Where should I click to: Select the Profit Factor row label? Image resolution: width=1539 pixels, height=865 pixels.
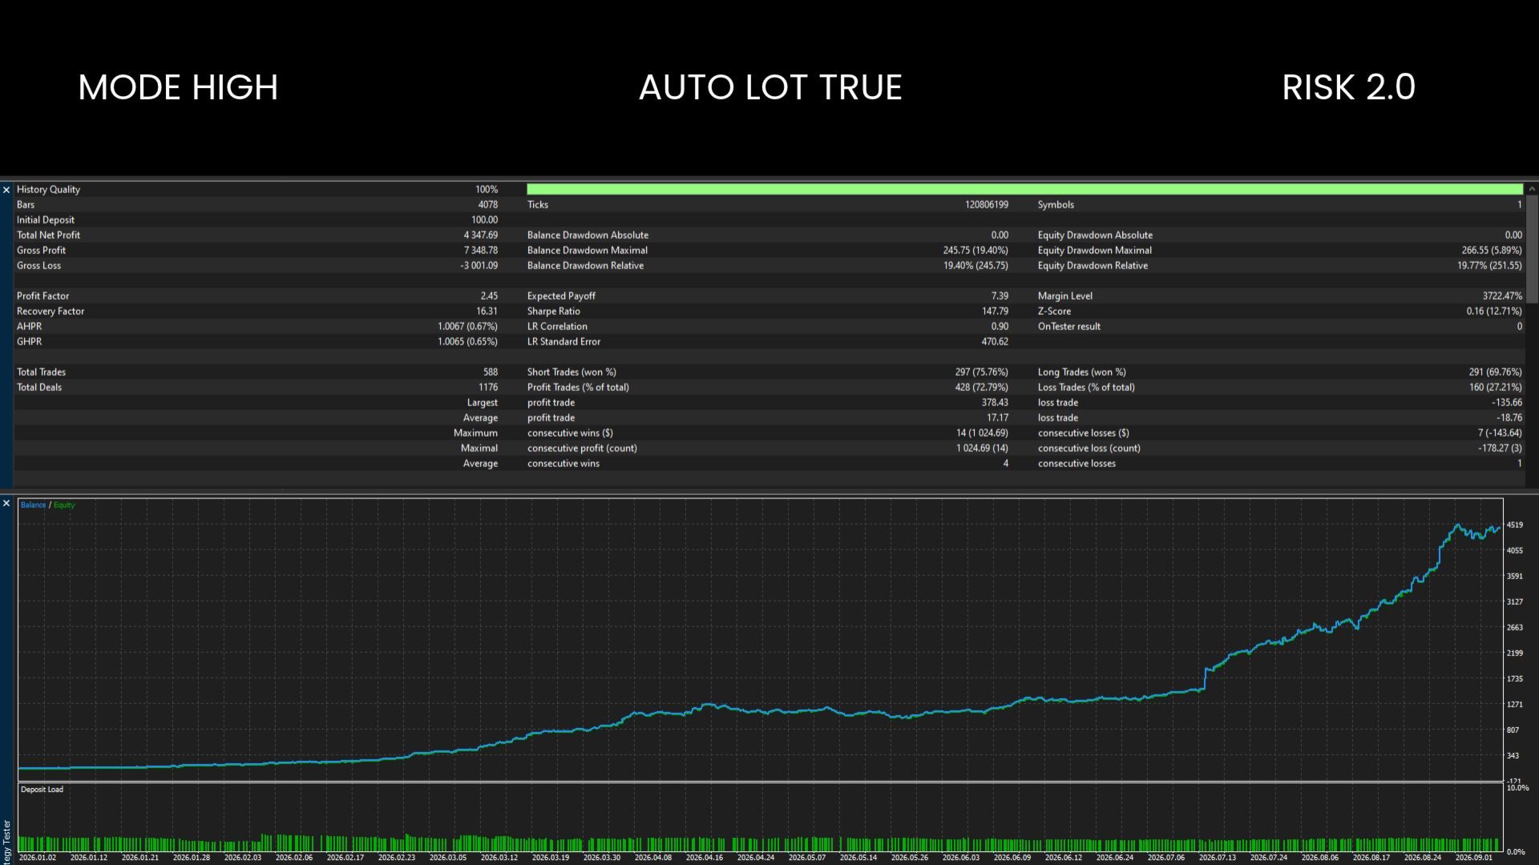[42, 296]
